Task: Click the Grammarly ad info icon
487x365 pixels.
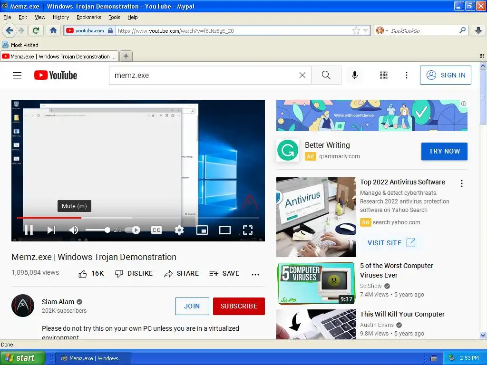Action: tap(463, 104)
